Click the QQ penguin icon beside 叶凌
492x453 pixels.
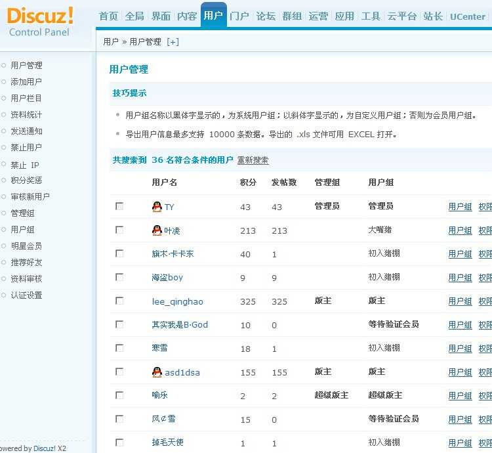pos(157,230)
